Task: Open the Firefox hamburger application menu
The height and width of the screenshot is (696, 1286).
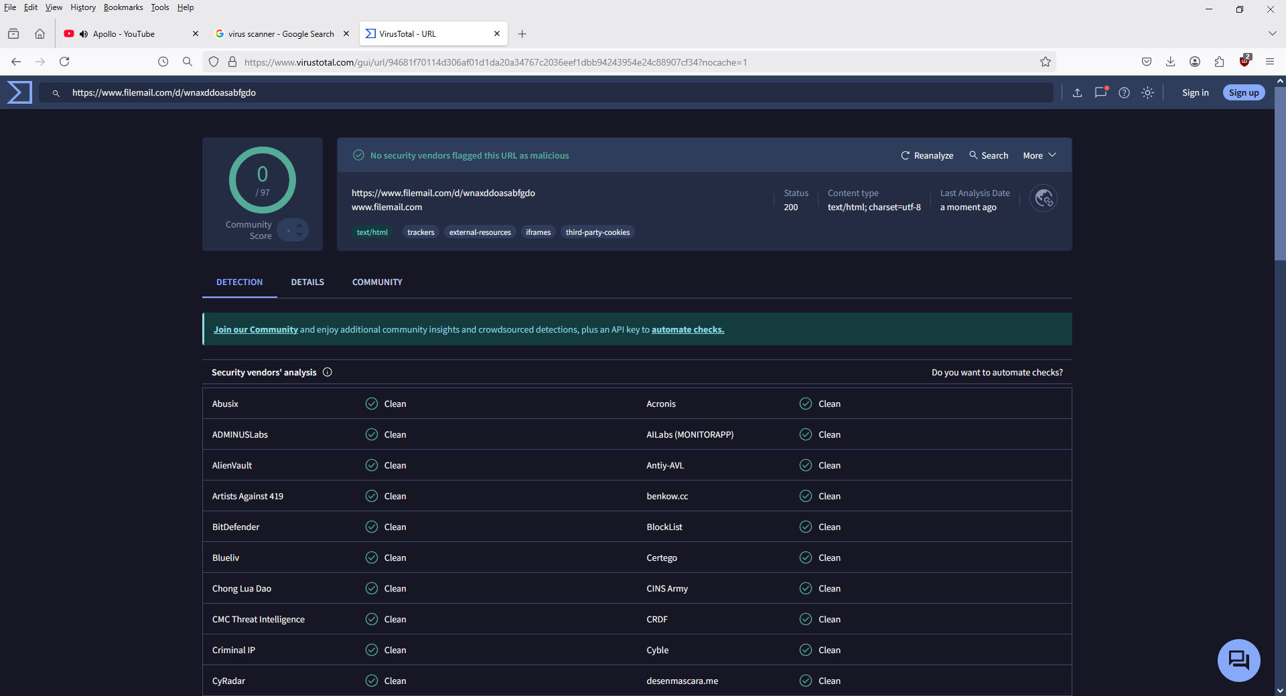Action: pos(1270,62)
